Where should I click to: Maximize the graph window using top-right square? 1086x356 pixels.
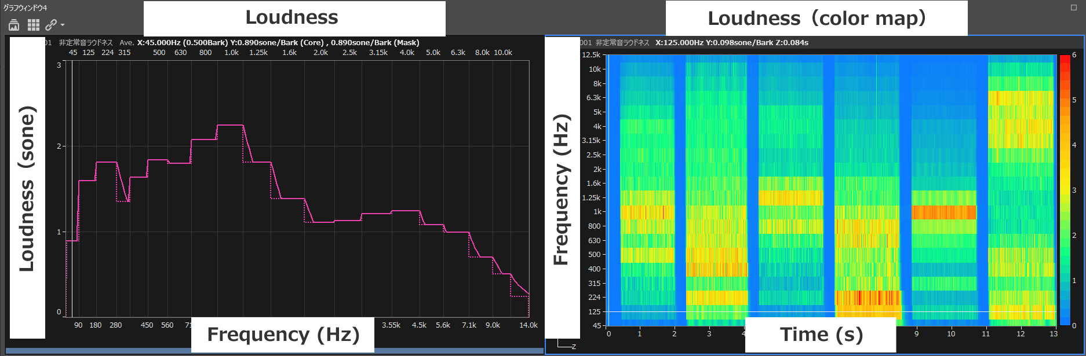(1074, 8)
